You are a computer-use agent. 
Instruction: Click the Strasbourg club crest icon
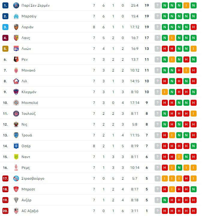[x=16, y=178]
